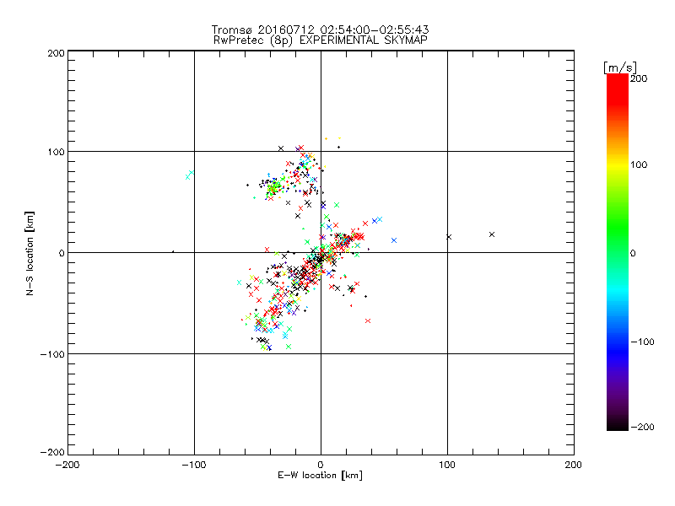Click the isolated red X marker near -68 km south

(368, 321)
